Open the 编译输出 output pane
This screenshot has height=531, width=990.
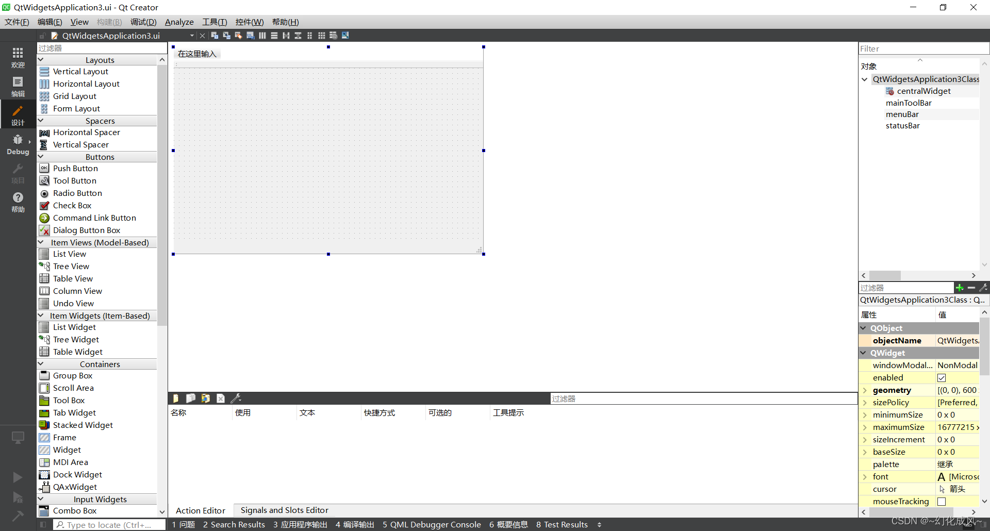355,524
